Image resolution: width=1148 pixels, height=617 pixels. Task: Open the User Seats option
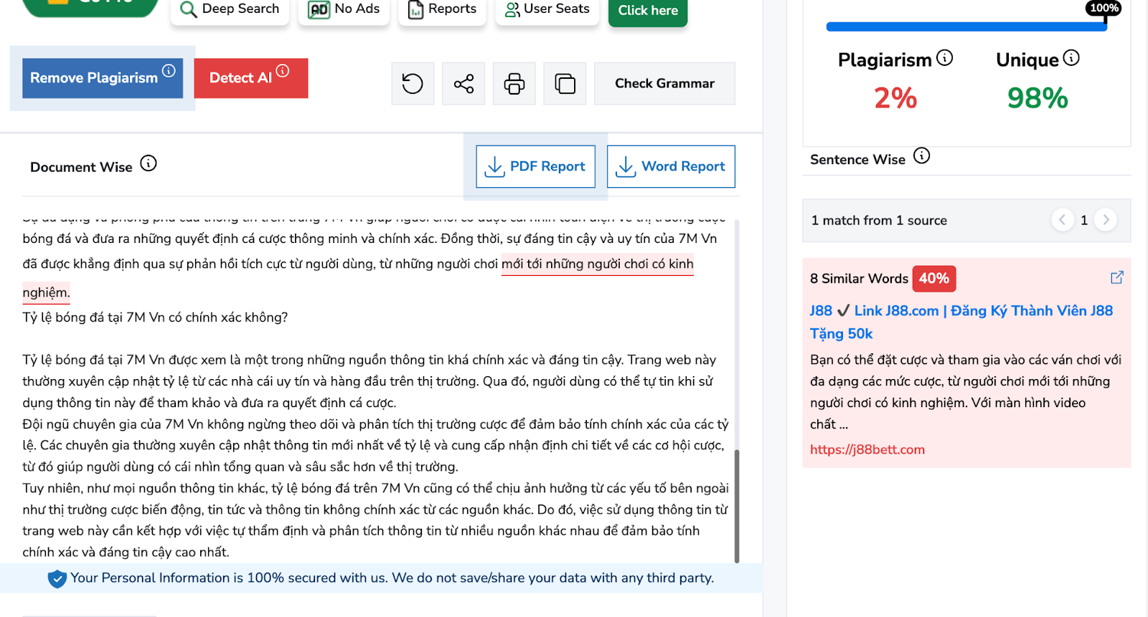547,9
